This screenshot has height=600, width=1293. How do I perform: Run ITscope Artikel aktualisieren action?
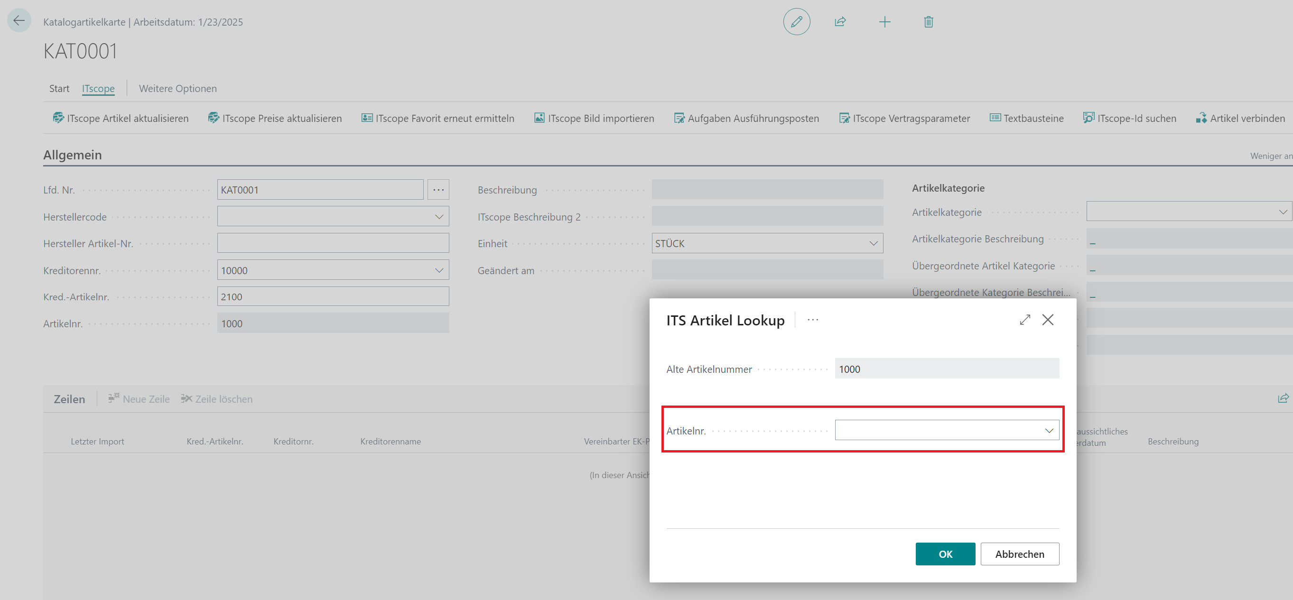tap(121, 118)
